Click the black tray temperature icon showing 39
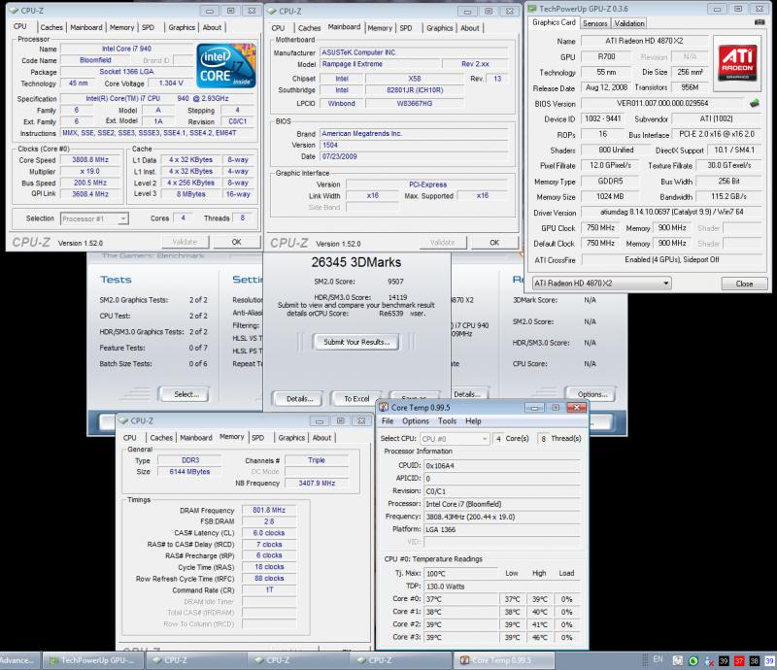This screenshot has width=777, height=670. point(724,660)
